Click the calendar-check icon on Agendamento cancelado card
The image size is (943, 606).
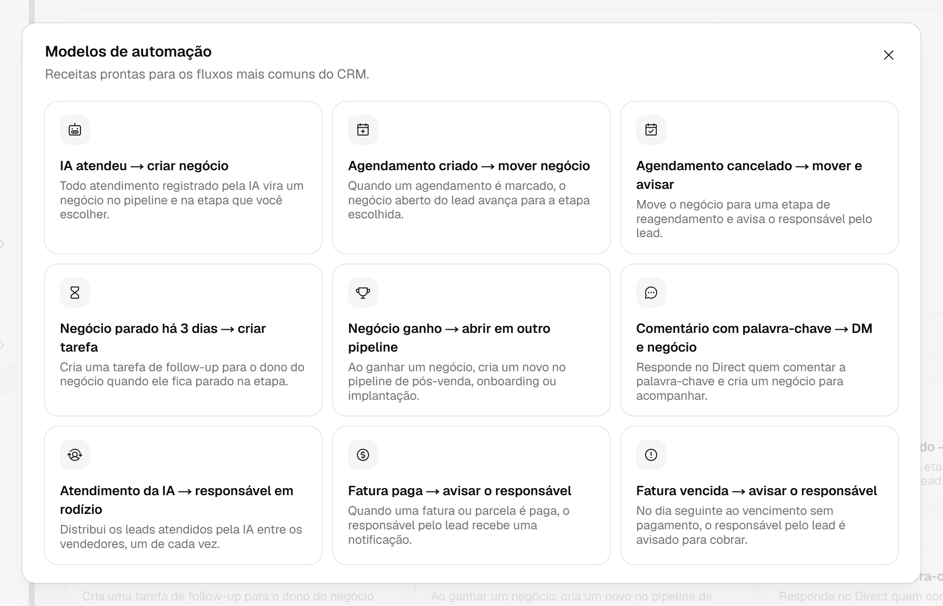point(651,130)
